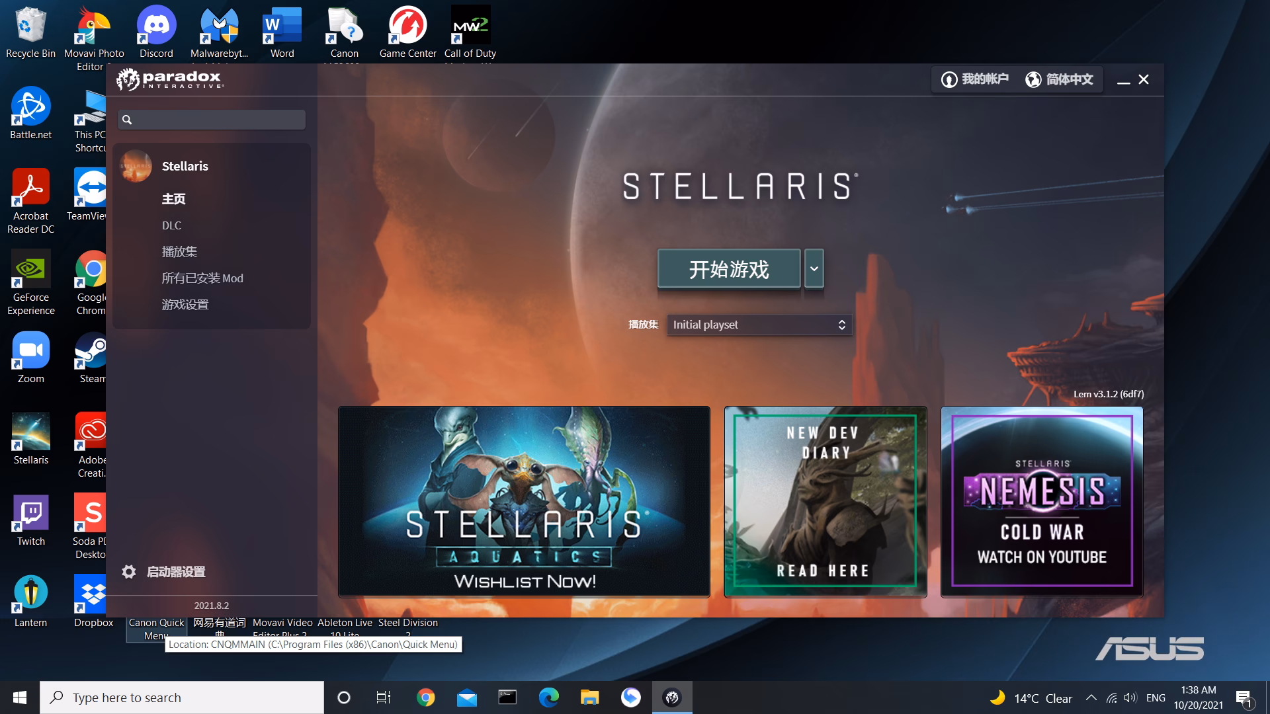Click the taskbar search box
This screenshot has width=1270, height=714.
coord(182,697)
